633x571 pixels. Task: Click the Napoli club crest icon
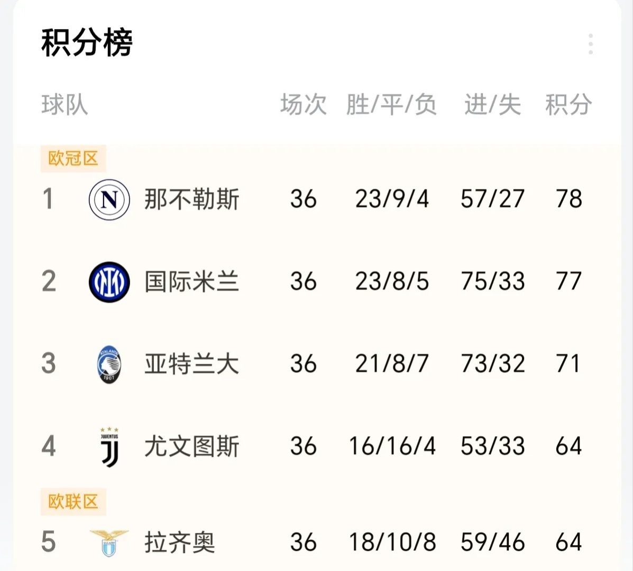(108, 199)
